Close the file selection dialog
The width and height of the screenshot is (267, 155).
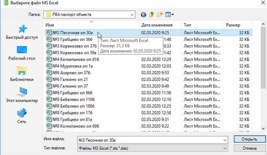(x=263, y=3)
